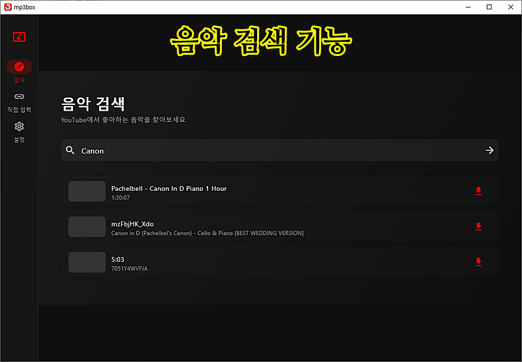
Task: Click the magnifier icon in search bar
Action: [x=70, y=150]
